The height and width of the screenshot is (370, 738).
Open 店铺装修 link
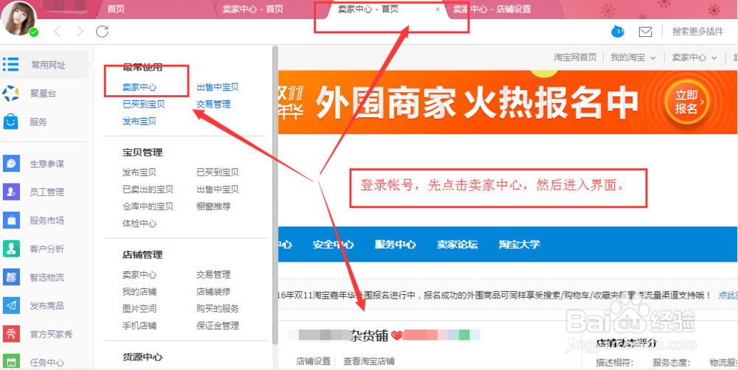point(213,291)
